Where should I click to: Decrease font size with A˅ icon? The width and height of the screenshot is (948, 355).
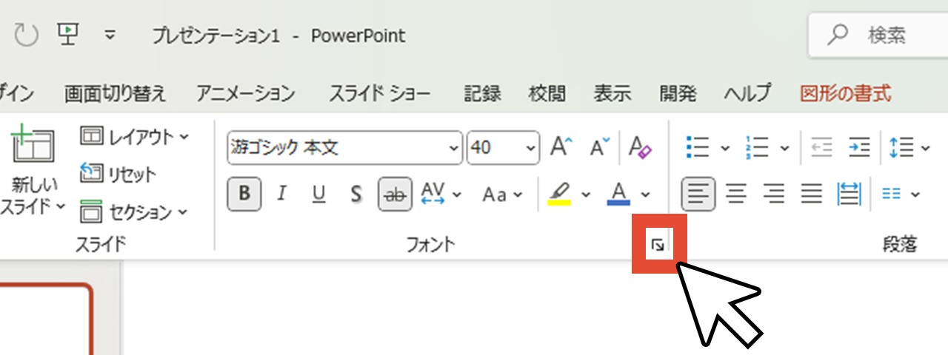tap(600, 147)
